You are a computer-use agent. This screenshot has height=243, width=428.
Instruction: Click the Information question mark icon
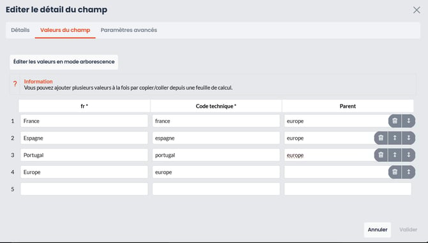point(15,84)
